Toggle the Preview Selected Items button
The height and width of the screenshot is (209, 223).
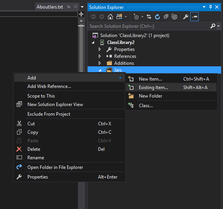point(194,17)
